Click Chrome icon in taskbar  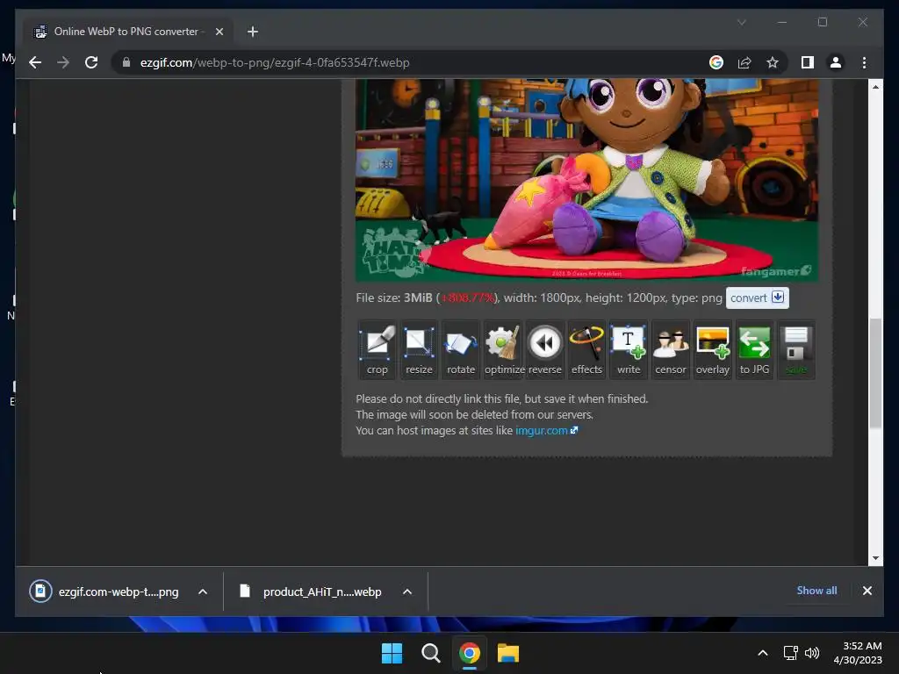tap(469, 653)
